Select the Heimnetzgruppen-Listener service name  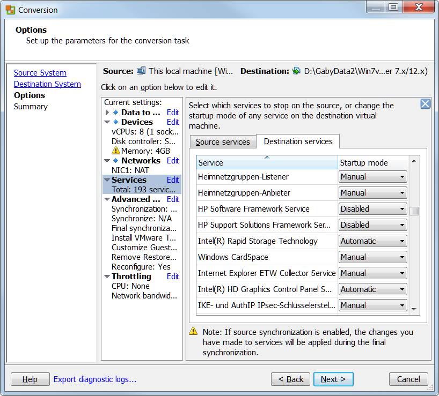pyautogui.click(x=243, y=177)
